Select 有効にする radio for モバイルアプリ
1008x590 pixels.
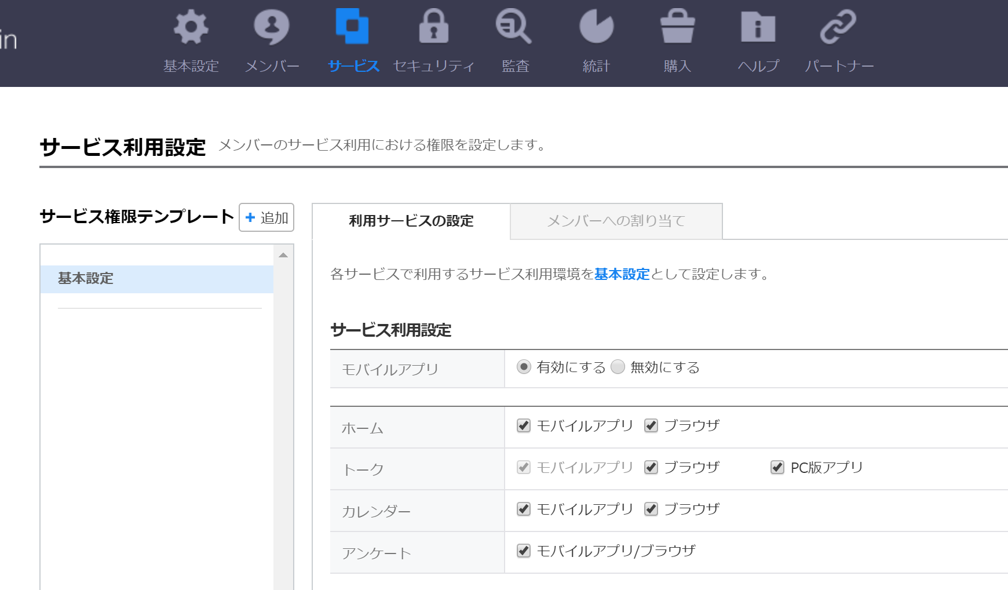tap(524, 367)
